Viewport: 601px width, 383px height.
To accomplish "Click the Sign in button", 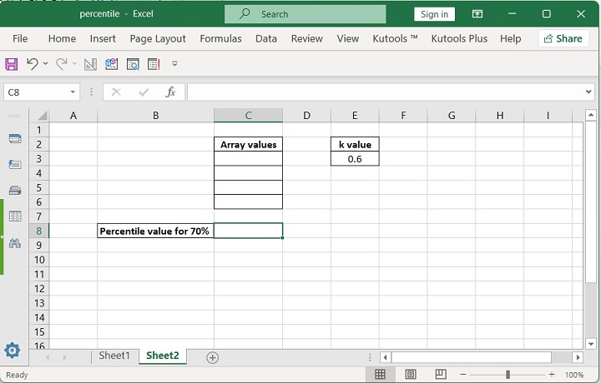I will [x=434, y=14].
